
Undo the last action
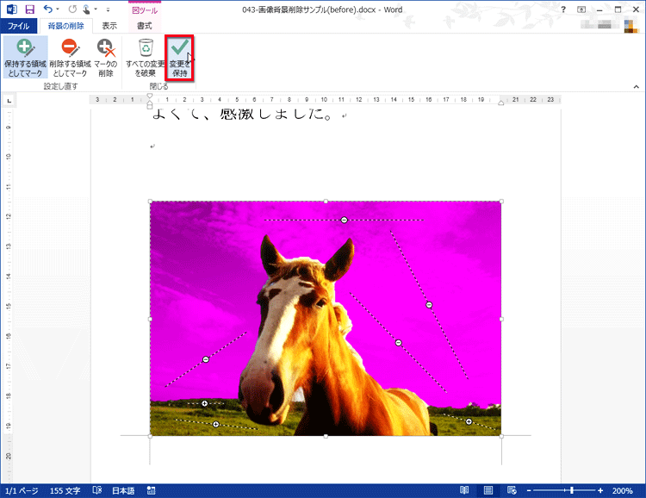(x=47, y=9)
